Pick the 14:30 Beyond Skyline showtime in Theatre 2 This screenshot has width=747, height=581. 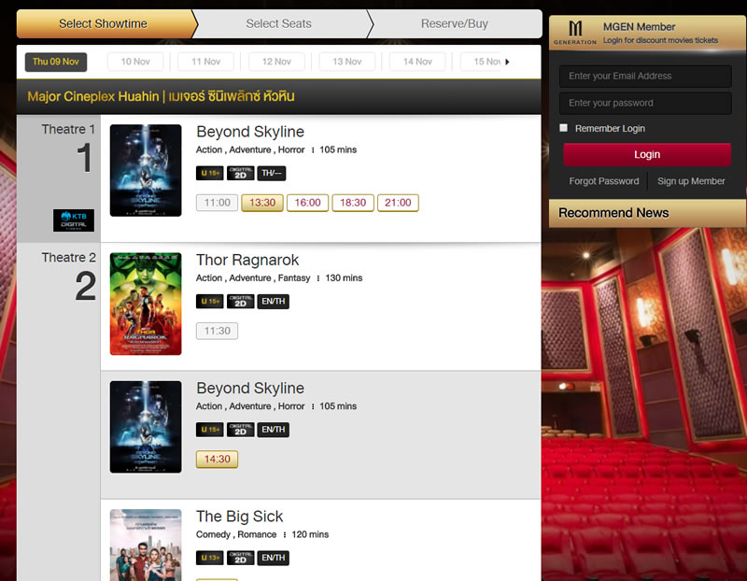tap(218, 459)
